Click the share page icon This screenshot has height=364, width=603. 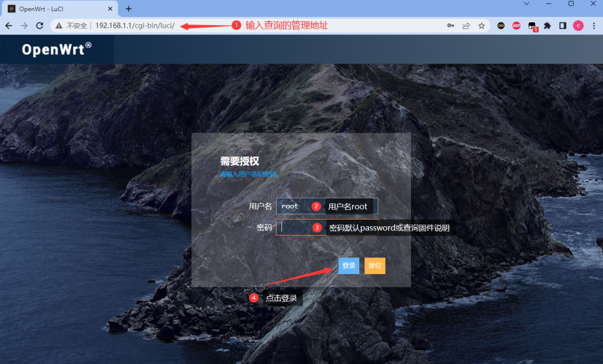466,26
